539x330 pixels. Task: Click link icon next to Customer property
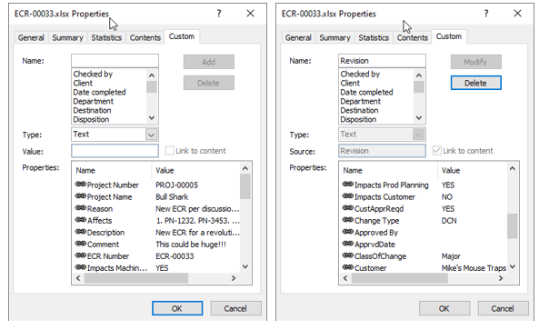348,267
